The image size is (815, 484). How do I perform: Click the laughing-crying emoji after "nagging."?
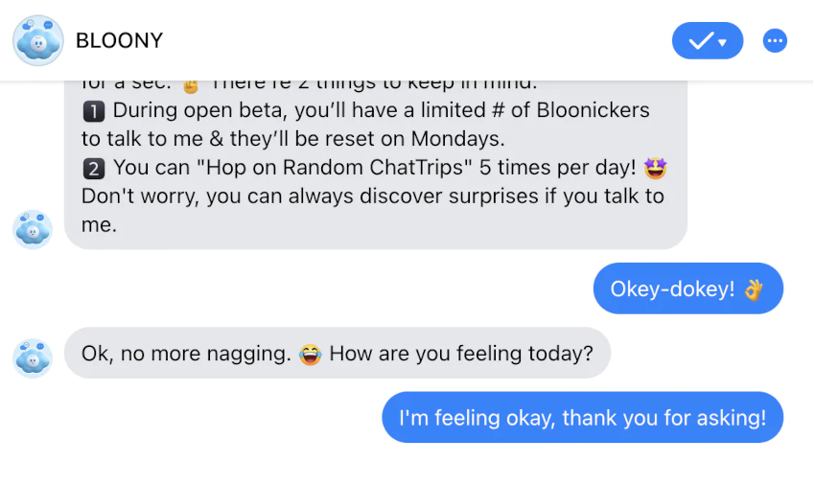pos(310,355)
